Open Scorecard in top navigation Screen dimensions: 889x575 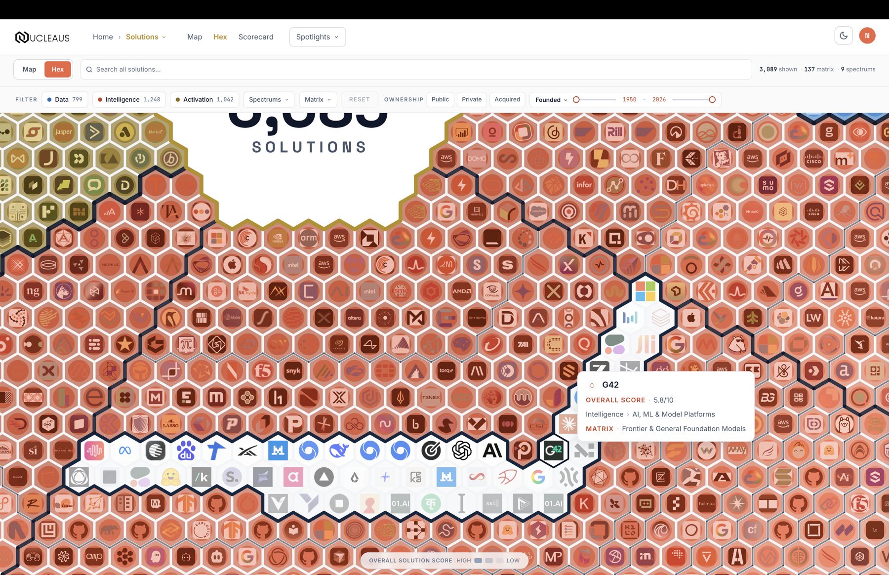[x=256, y=37]
